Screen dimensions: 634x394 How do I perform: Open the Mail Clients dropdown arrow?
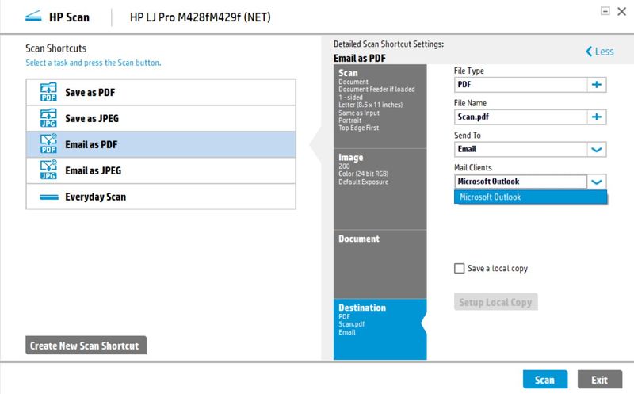click(x=597, y=182)
